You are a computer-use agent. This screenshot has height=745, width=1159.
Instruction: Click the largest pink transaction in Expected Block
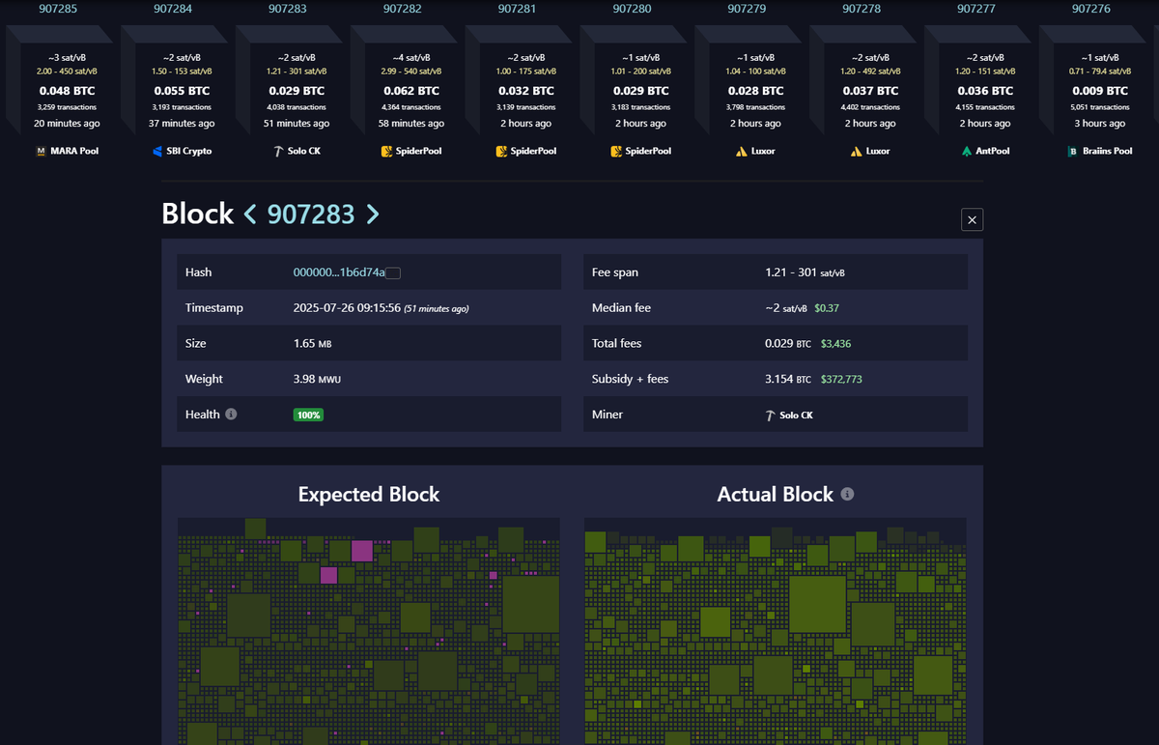coord(362,551)
